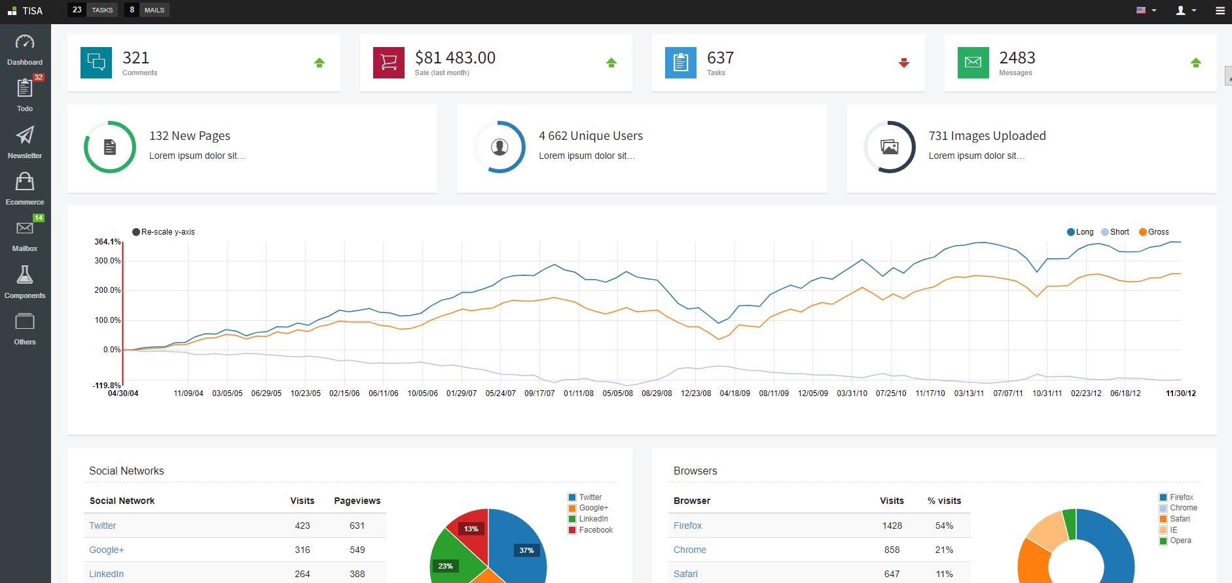Click the Unique Users person circle icon
Viewport: 1232px width, 583px height.
coord(499,147)
